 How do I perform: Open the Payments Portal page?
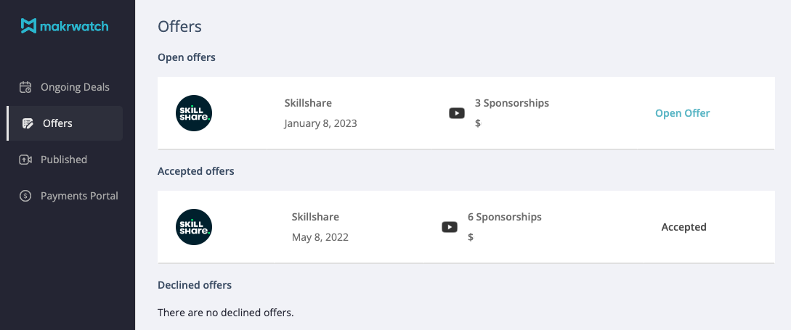[79, 196]
